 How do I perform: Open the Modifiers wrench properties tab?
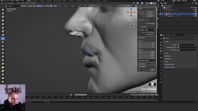[x=161, y=64]
